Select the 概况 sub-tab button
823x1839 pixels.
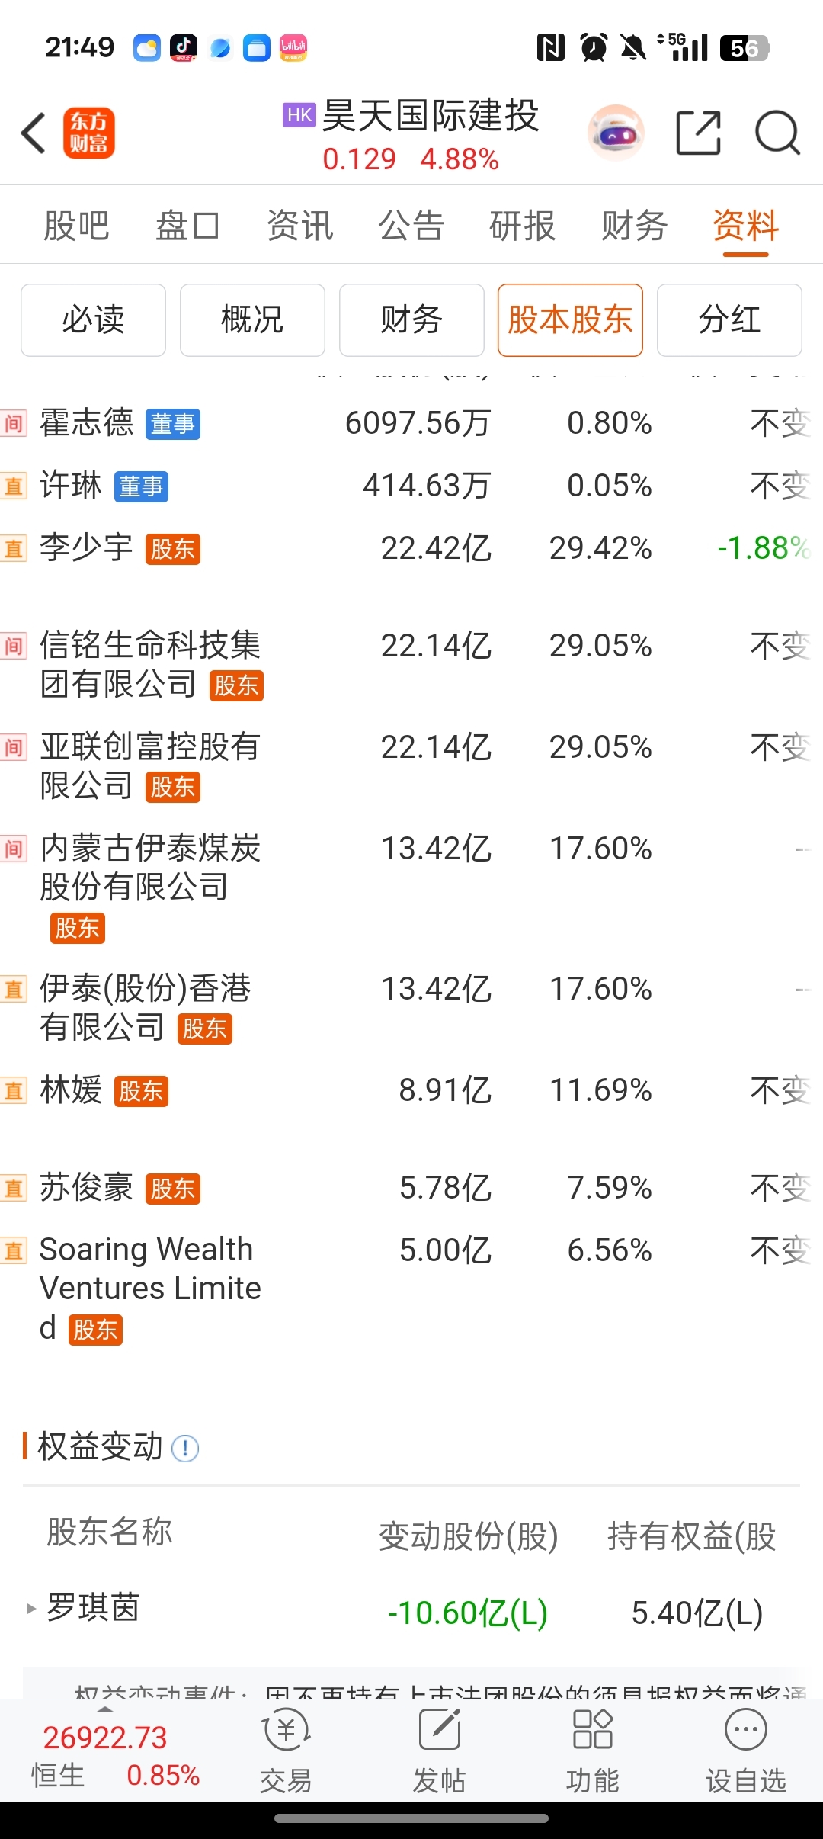pos(252,320)
